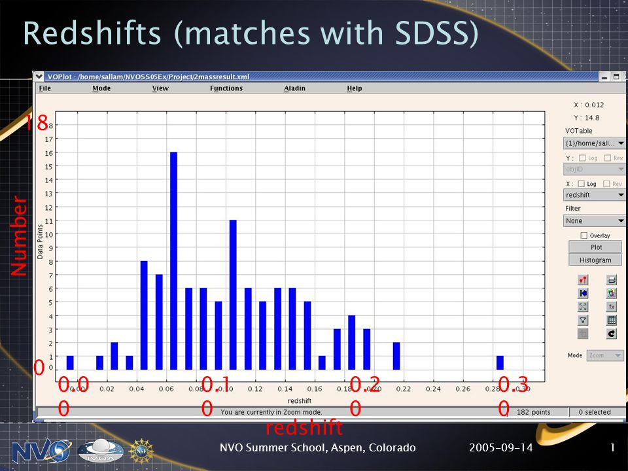Open the Filter None dropdown
Image resolution: width=628 pixels, height=471 pixels.
[595, 220]
